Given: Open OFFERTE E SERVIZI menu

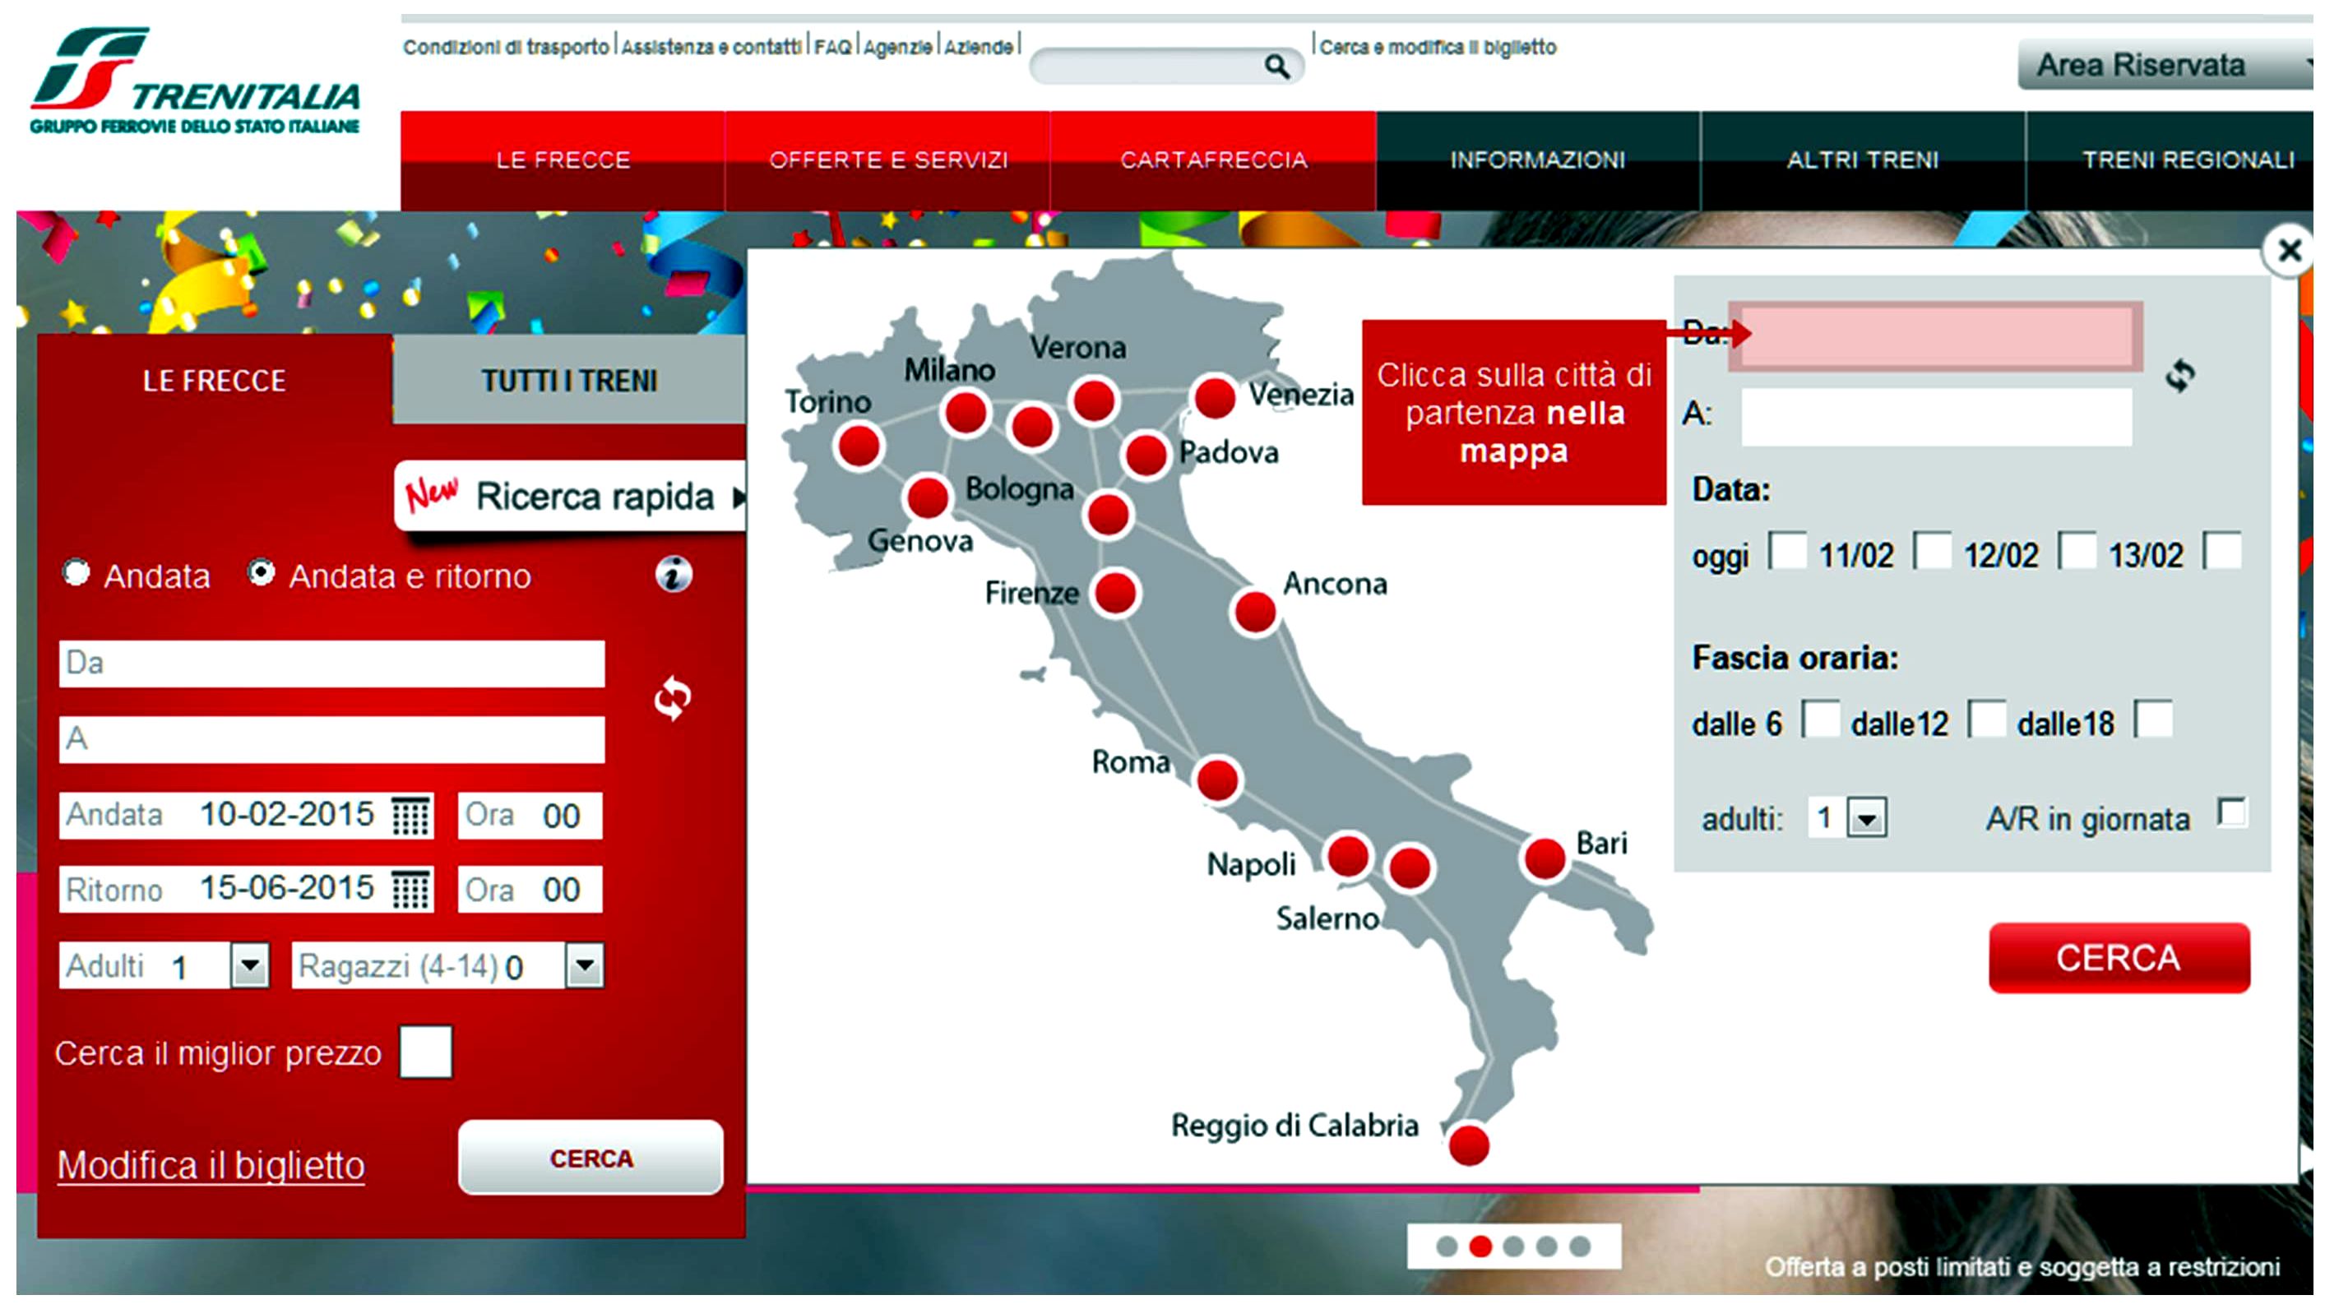Looking at the screenshot, I should coord(888,160).
